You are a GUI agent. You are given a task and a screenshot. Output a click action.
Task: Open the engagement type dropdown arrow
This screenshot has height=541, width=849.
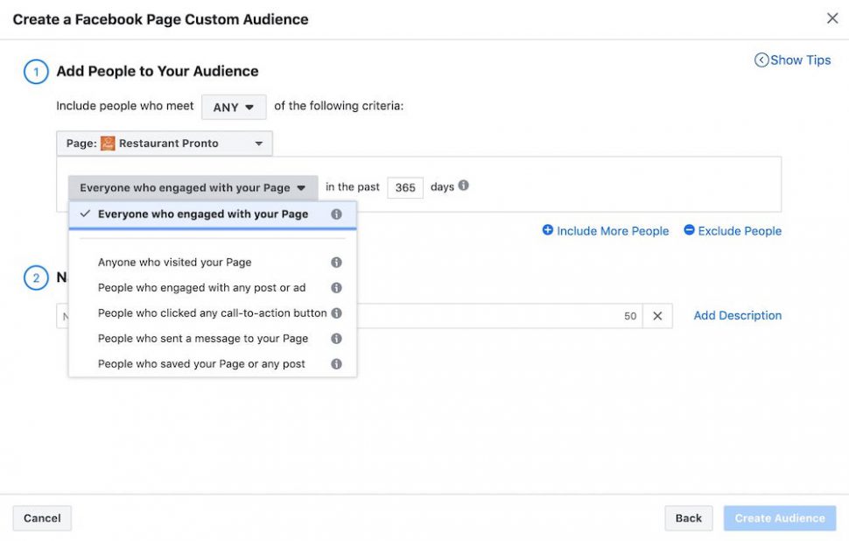302,186
